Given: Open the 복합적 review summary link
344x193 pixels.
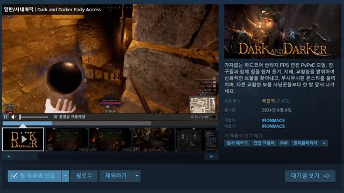Looking at the screenshot, I should tap(268, 101).
